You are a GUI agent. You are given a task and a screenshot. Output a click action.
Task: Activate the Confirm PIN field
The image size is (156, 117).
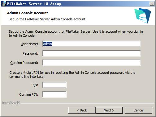pos(54,94)
